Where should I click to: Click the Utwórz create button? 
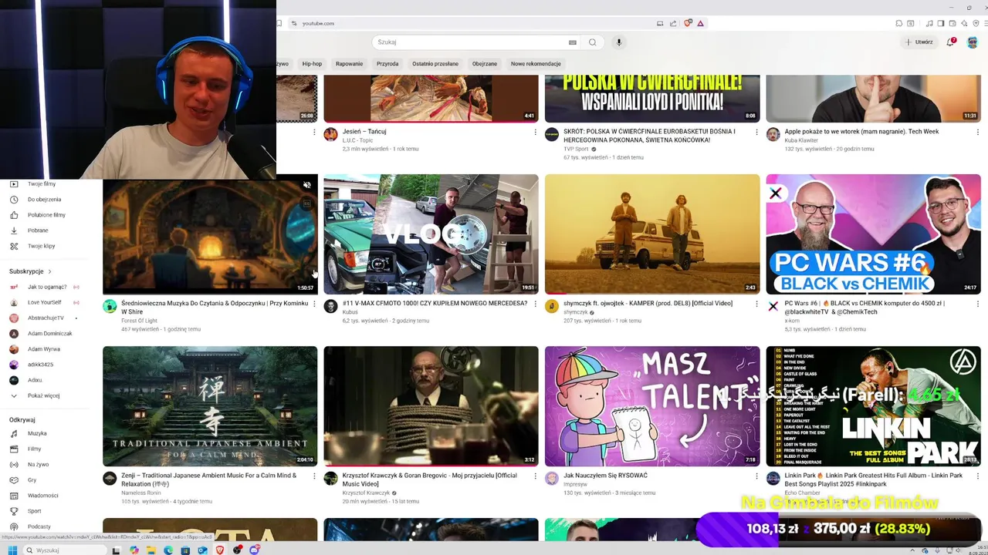click(x=919, y=42)
